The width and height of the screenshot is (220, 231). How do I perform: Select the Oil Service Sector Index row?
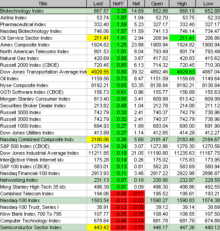coord(110,38)
